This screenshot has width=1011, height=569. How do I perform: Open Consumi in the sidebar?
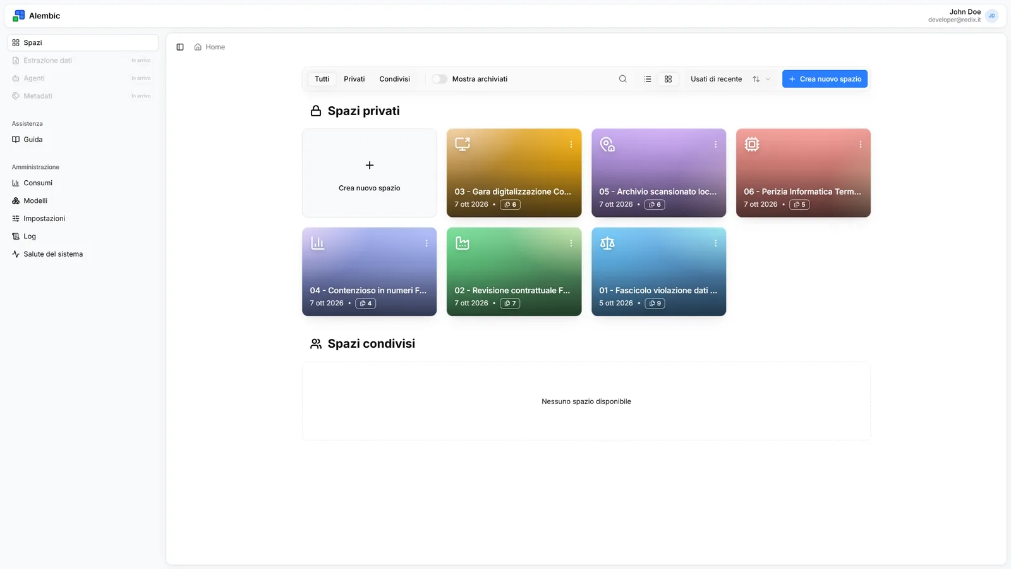coord(83,183)
